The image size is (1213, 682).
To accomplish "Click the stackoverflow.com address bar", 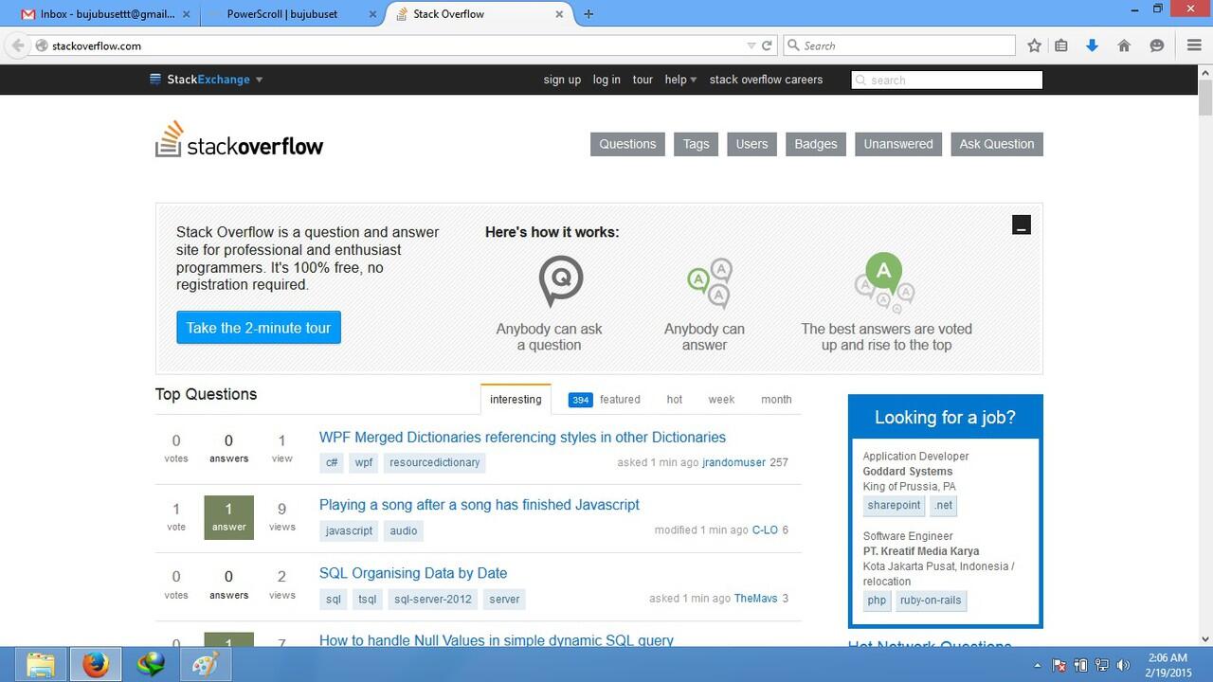I will tap(395, 45).
